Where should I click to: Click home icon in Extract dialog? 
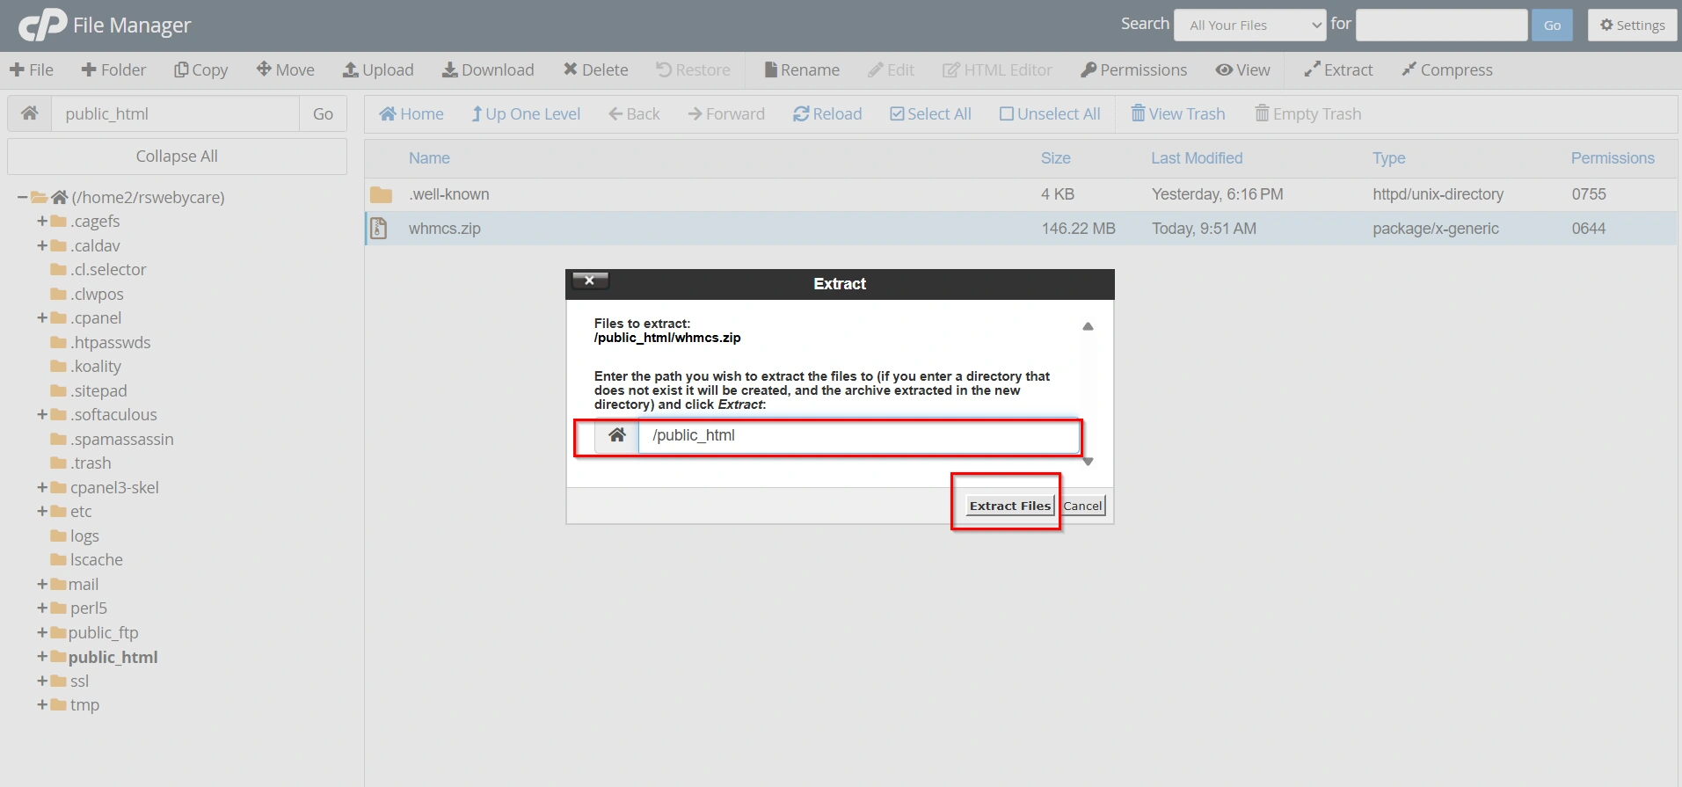617,435
